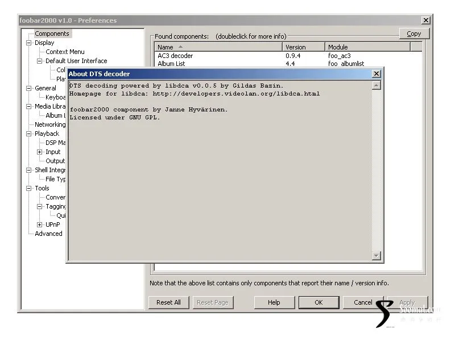The width and height of the screenshot is (455, 341).
Task: Select the Playback preferences page
Action: point(47,134)
